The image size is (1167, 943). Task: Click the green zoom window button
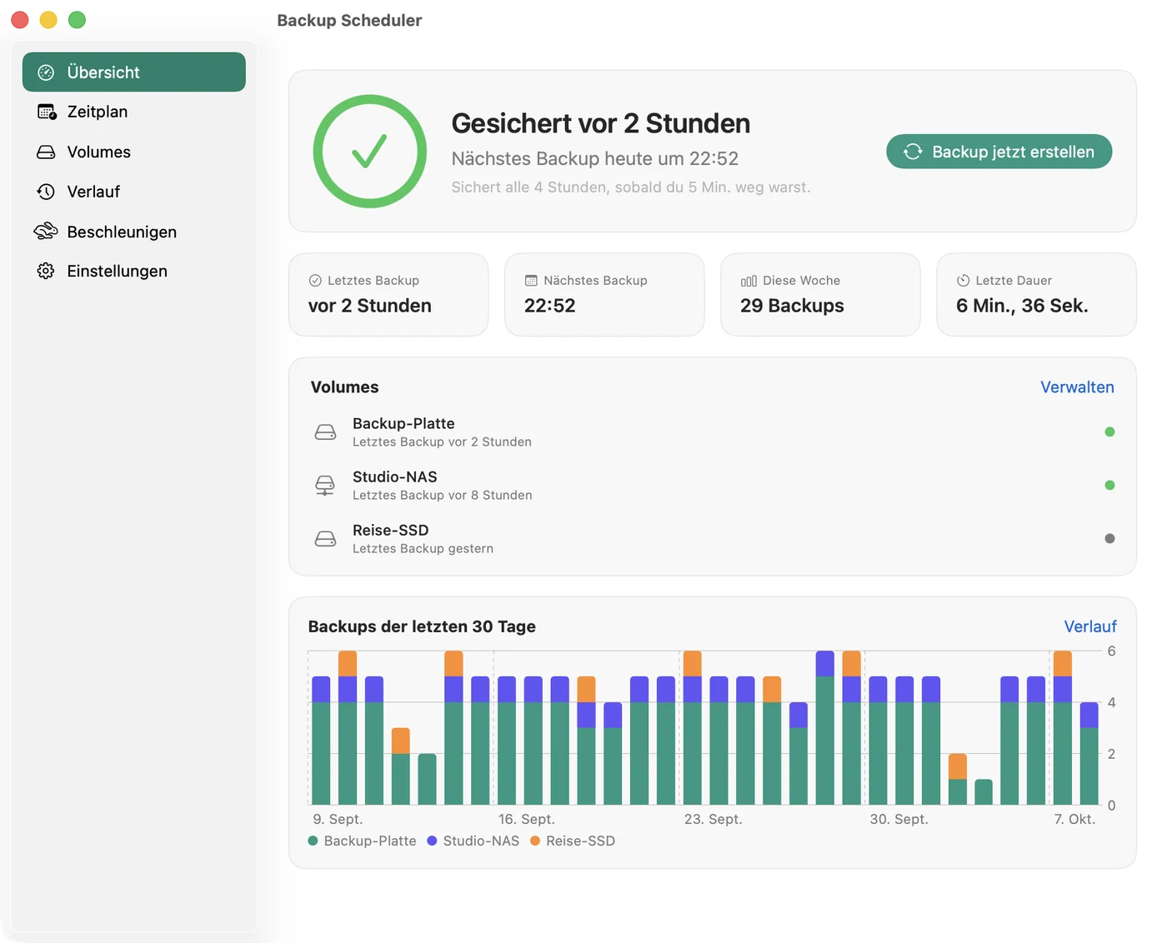(x=77, y=20)
